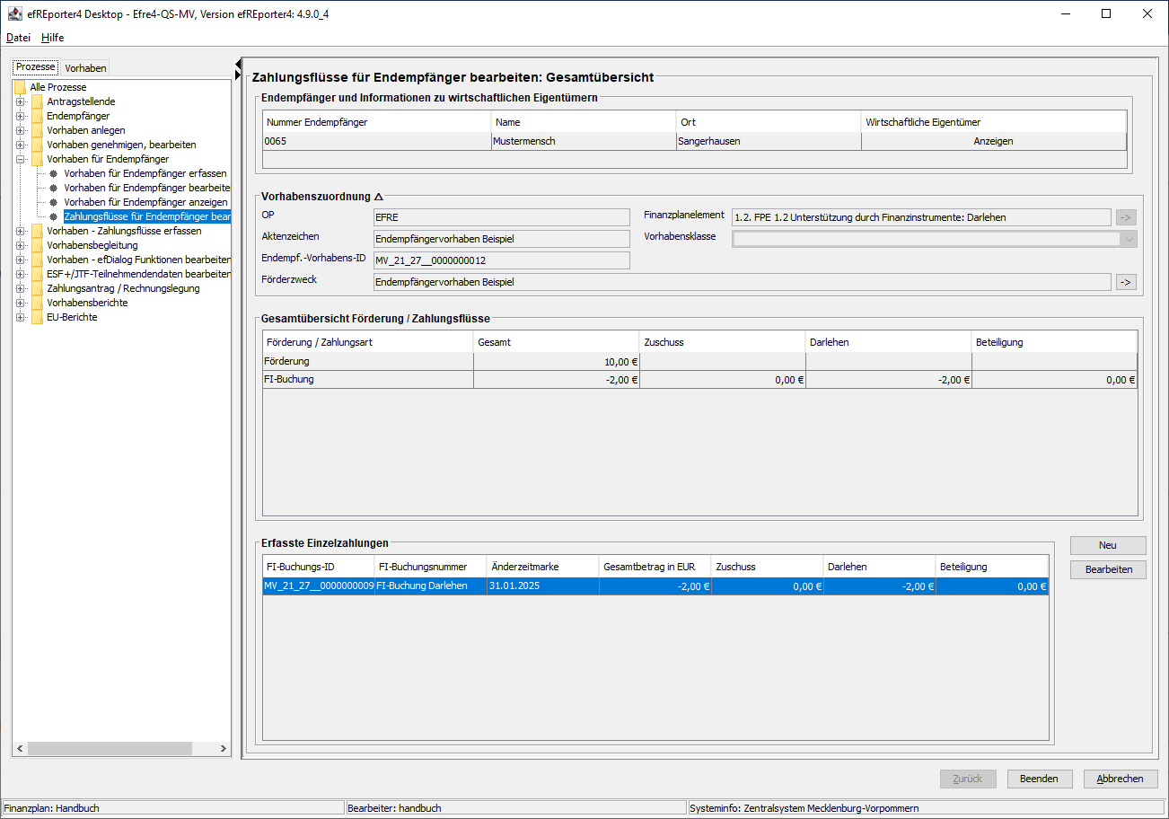Click the split-pane right arrow on the divider
The image size is (1169, 819).
coord(238,75)
